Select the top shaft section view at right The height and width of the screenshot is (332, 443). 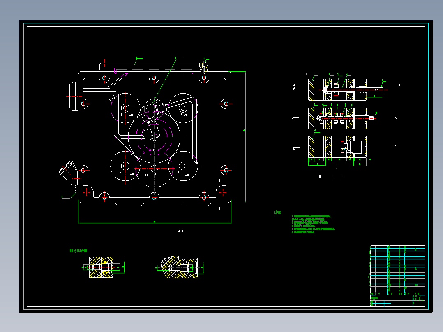pyautogui.click(x=346, y=90)
